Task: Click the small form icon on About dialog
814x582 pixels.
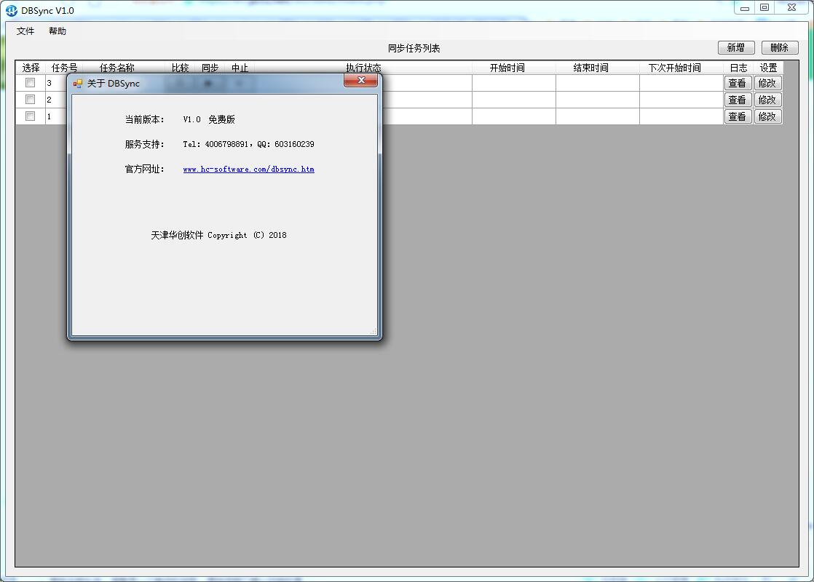Action: pyautogui.click(x=76, y=82)
